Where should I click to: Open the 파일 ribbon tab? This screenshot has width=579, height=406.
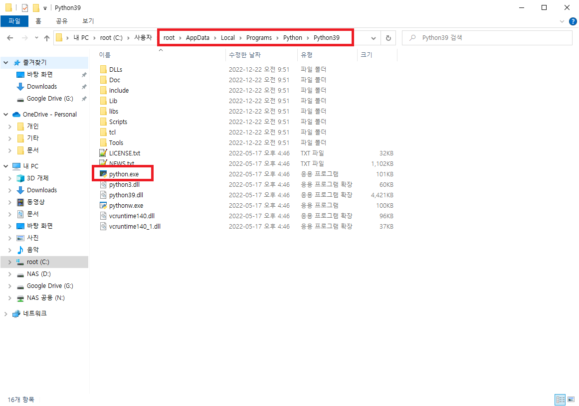(14, 21)
